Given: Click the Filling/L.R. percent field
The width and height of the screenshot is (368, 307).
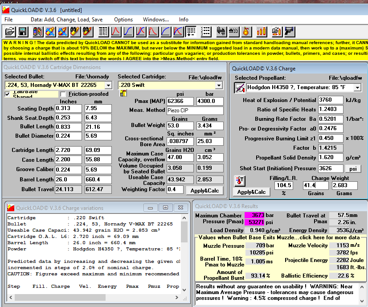Looking at the screenshot, I should [x=284, y=185].
